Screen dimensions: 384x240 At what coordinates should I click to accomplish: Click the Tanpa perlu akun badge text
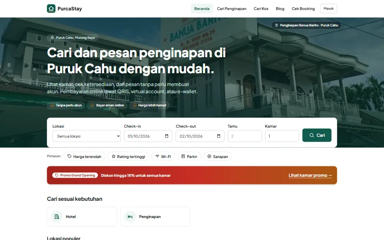coord(69,105)
